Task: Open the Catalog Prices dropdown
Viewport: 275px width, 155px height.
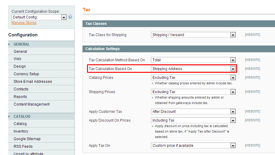Action: (x=193, y=78)
